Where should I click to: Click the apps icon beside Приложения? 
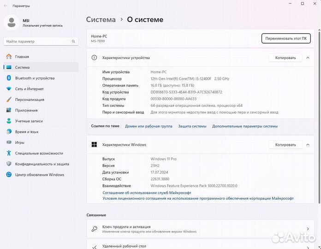point(9,110)
